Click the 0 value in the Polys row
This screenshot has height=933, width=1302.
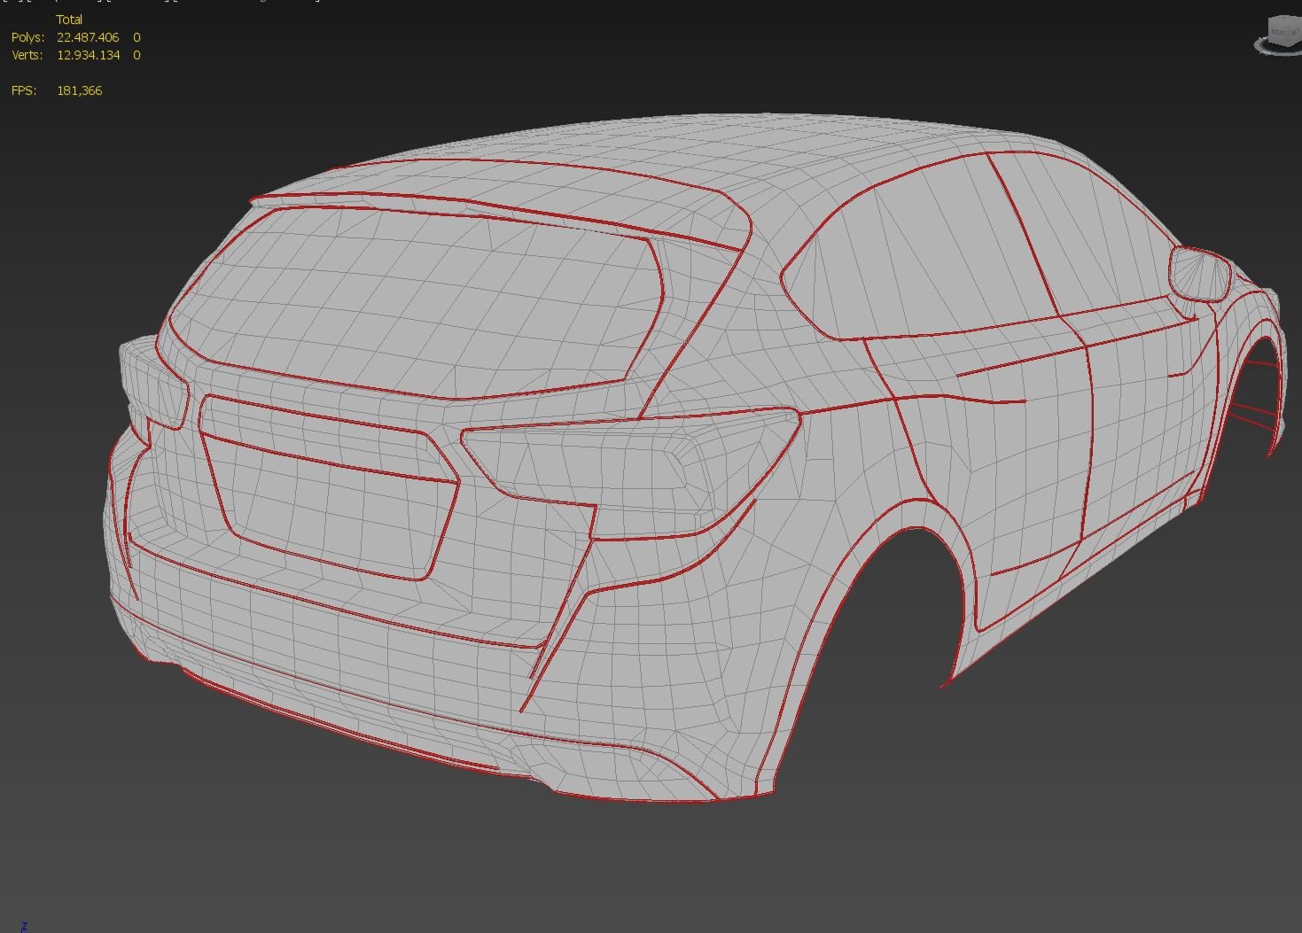[136, 37]
